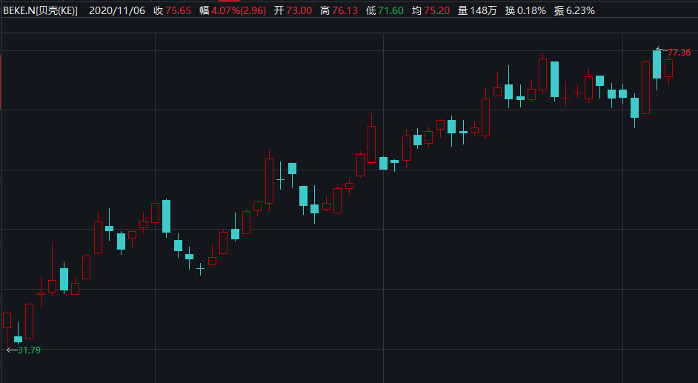Click the closing price value 75.65
Screen dimensions: 698x383
(178, 10)
